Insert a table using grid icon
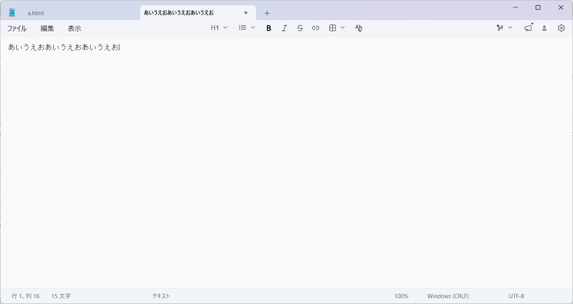This screenshot has height=304, width=573. 332,28
